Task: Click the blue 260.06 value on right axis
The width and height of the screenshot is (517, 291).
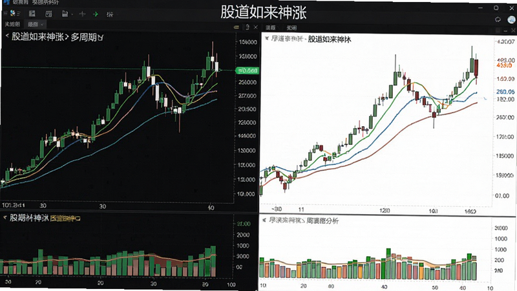Action: (x=505, y=92)
